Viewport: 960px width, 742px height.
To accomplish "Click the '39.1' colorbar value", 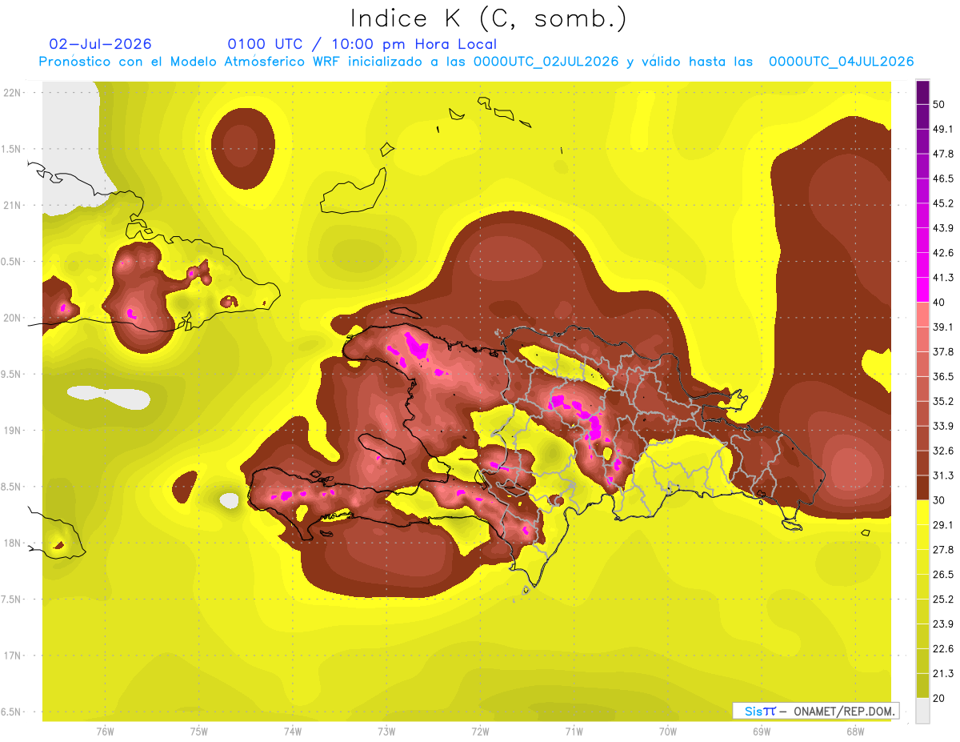I will [x=943, y=327].
